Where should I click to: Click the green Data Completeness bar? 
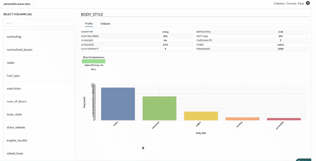(94, 61)
